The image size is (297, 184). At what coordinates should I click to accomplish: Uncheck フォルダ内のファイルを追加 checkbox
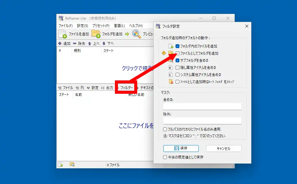pos(177,46)
